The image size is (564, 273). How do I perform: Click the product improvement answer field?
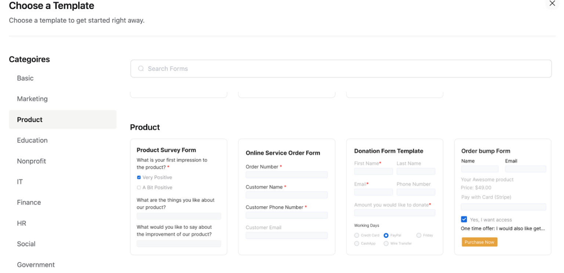click(179, 244)
